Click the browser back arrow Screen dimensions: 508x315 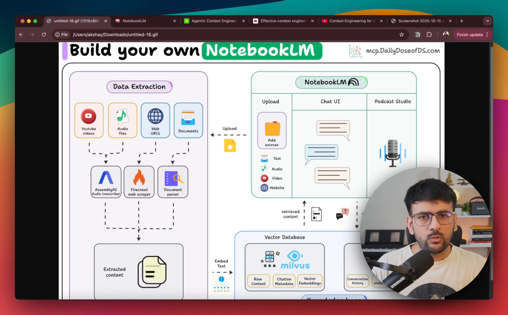point(21,35)
